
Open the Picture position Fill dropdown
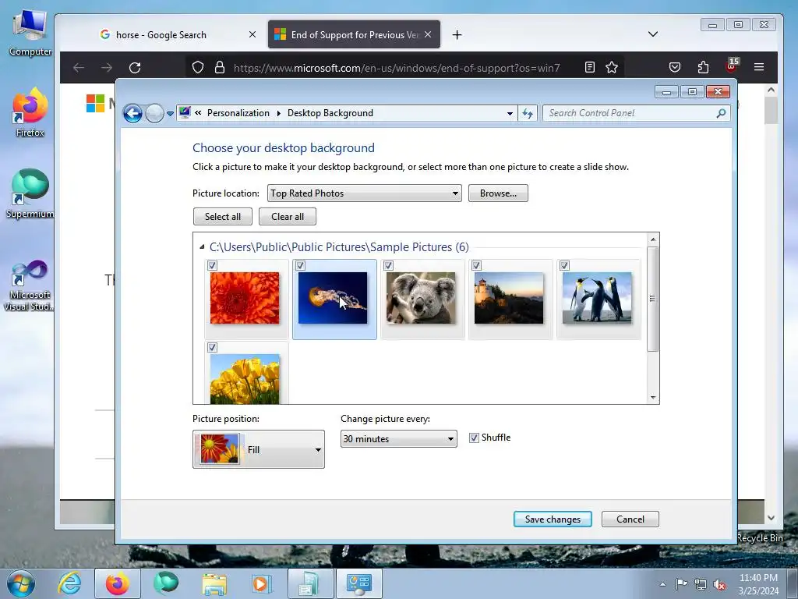(259, 449)
